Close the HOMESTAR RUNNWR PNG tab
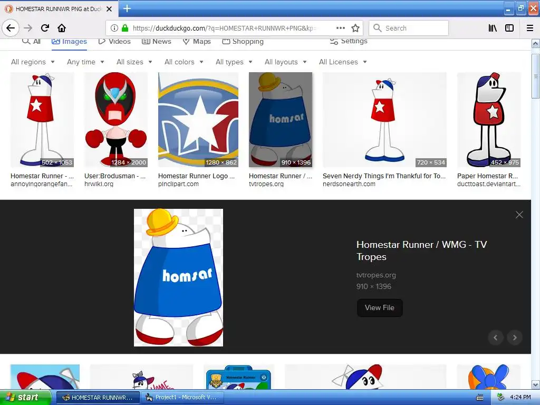Viewport: 540px width, 405px height. pyautogui.click(x=109, y=9)
